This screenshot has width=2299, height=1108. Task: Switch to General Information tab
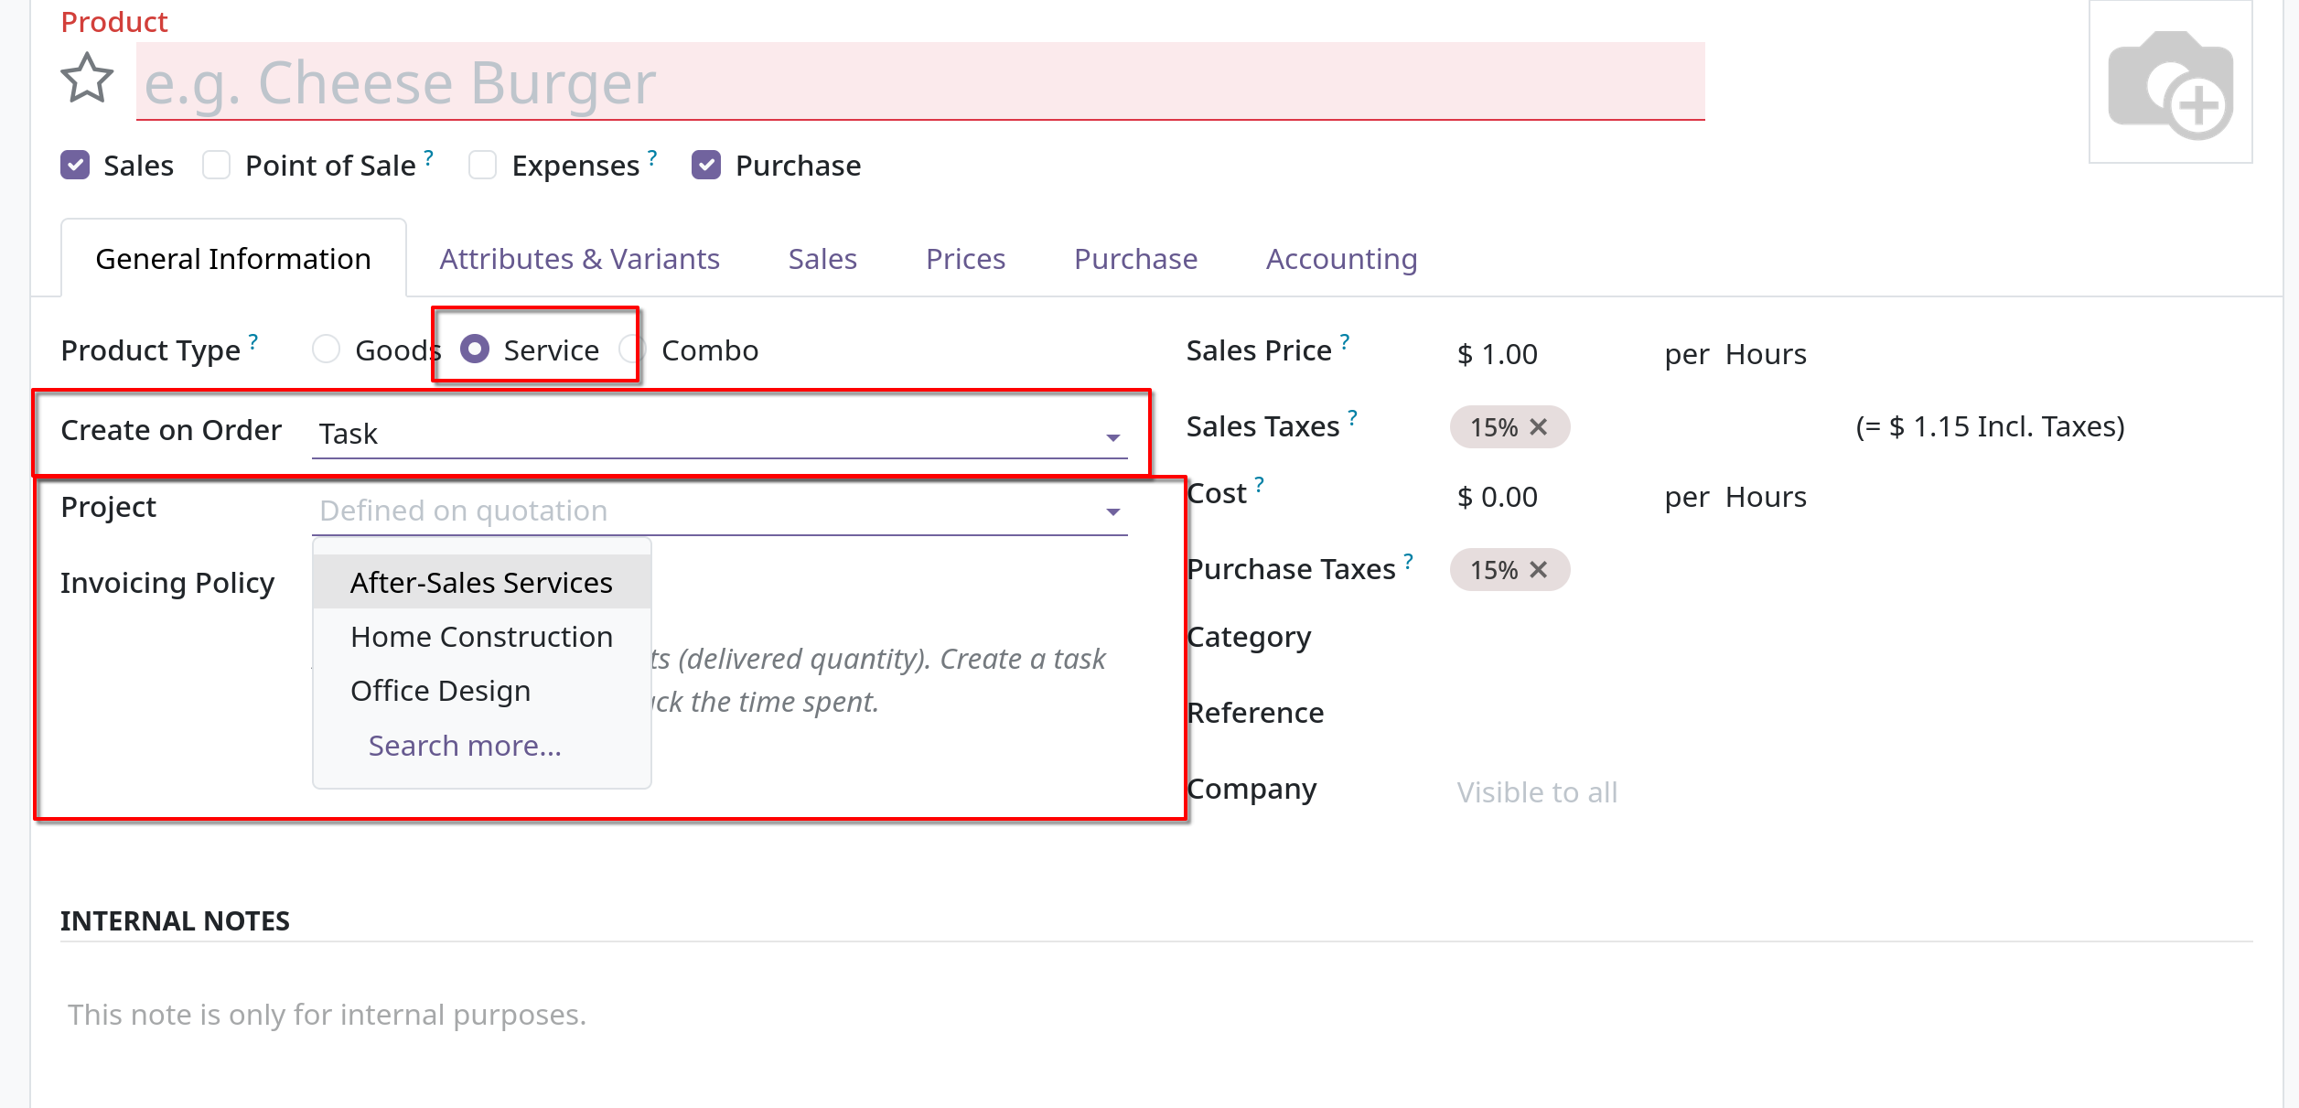(x=233, y=259)
